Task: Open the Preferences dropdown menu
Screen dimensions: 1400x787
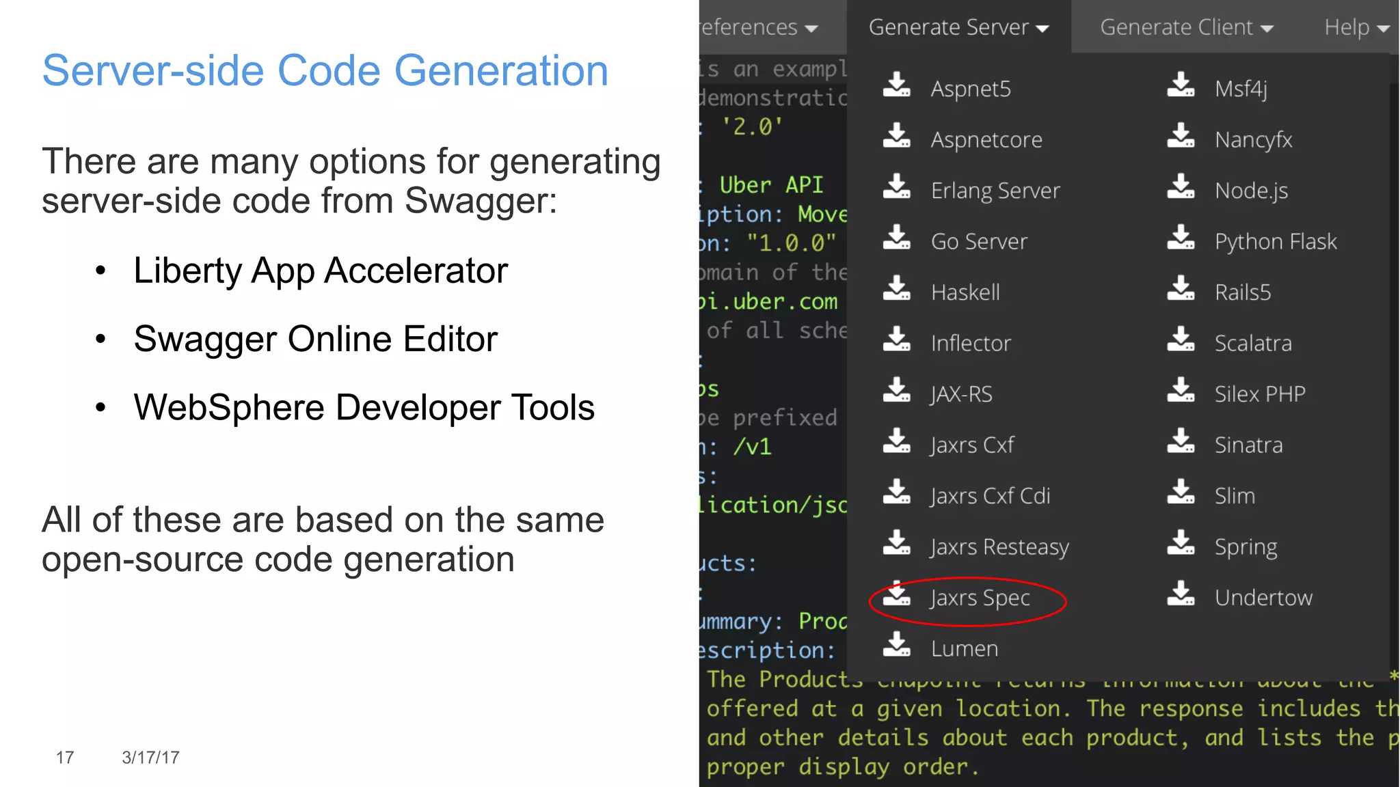Action: click(x=759, y=27)
